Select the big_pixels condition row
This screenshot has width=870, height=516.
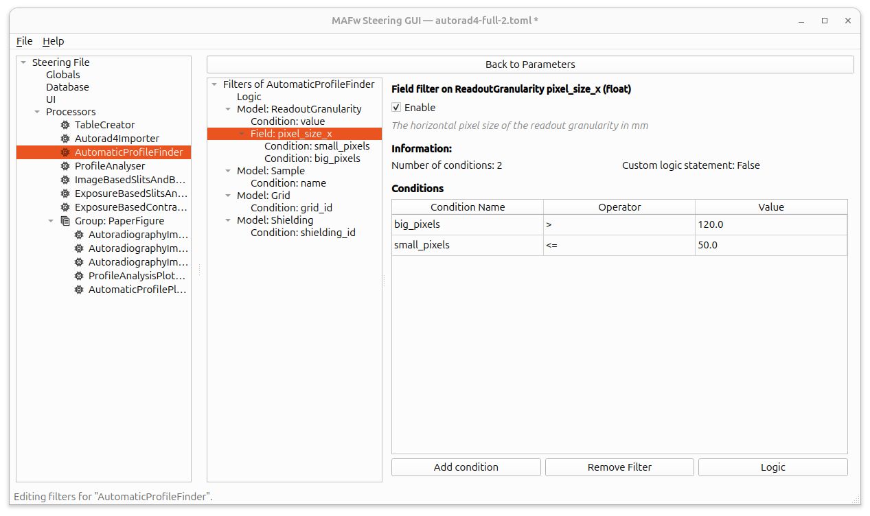467,224
